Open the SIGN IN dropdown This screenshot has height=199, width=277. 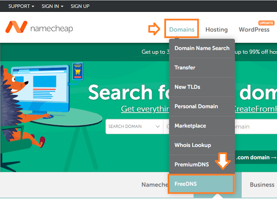tap(52, 7)
